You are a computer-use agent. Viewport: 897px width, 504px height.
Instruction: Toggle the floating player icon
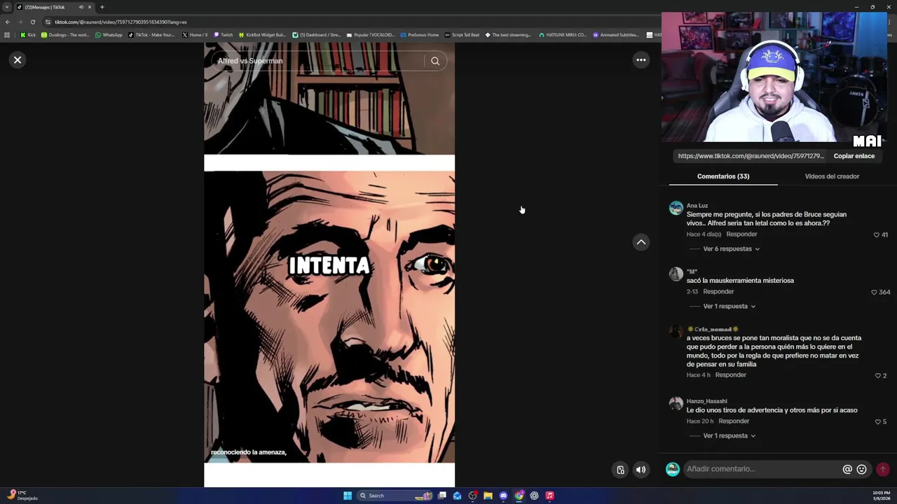(x=620, y=470)
